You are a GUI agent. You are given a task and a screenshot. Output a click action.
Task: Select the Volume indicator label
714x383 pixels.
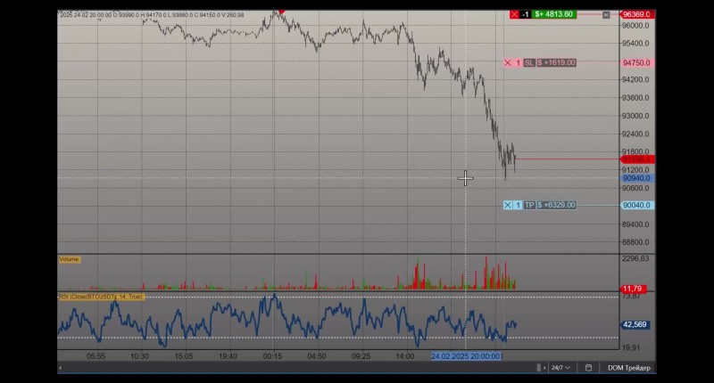click(x=70, y=259)
